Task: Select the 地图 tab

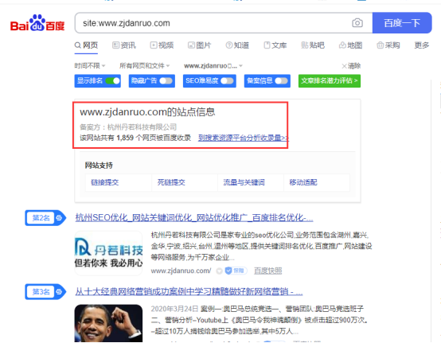Action: point(350,45)
